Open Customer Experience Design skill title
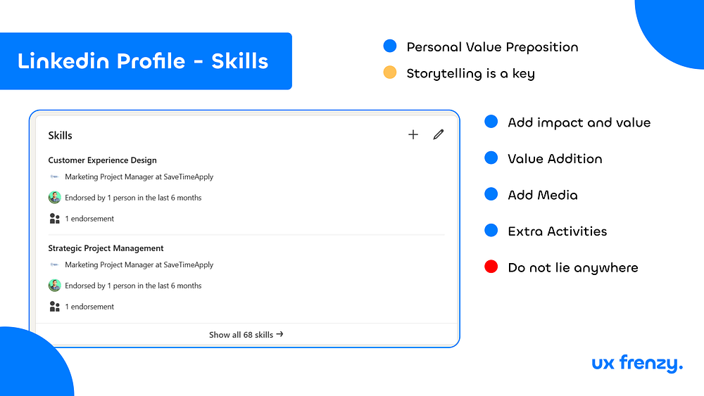Viewport: 704px width, 396px height. pos(102,160)
